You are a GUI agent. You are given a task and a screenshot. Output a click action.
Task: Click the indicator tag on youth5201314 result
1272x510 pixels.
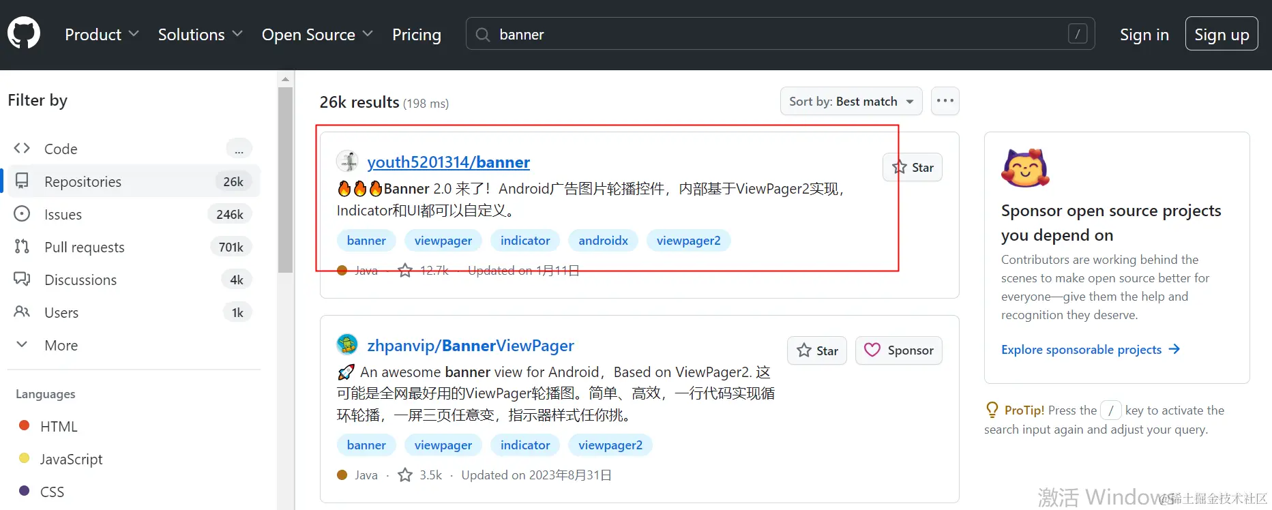[x=525, y=241]
